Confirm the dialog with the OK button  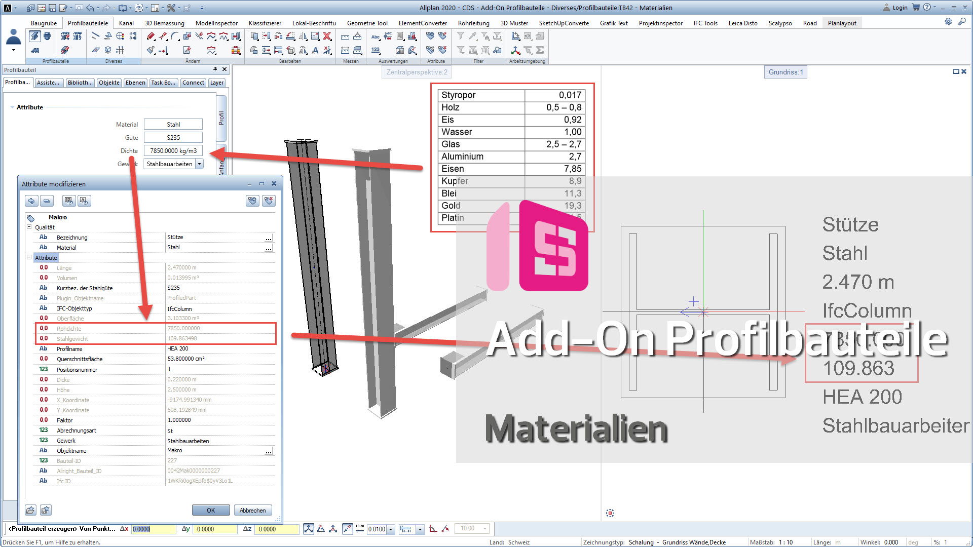click(x=210, y=510)
